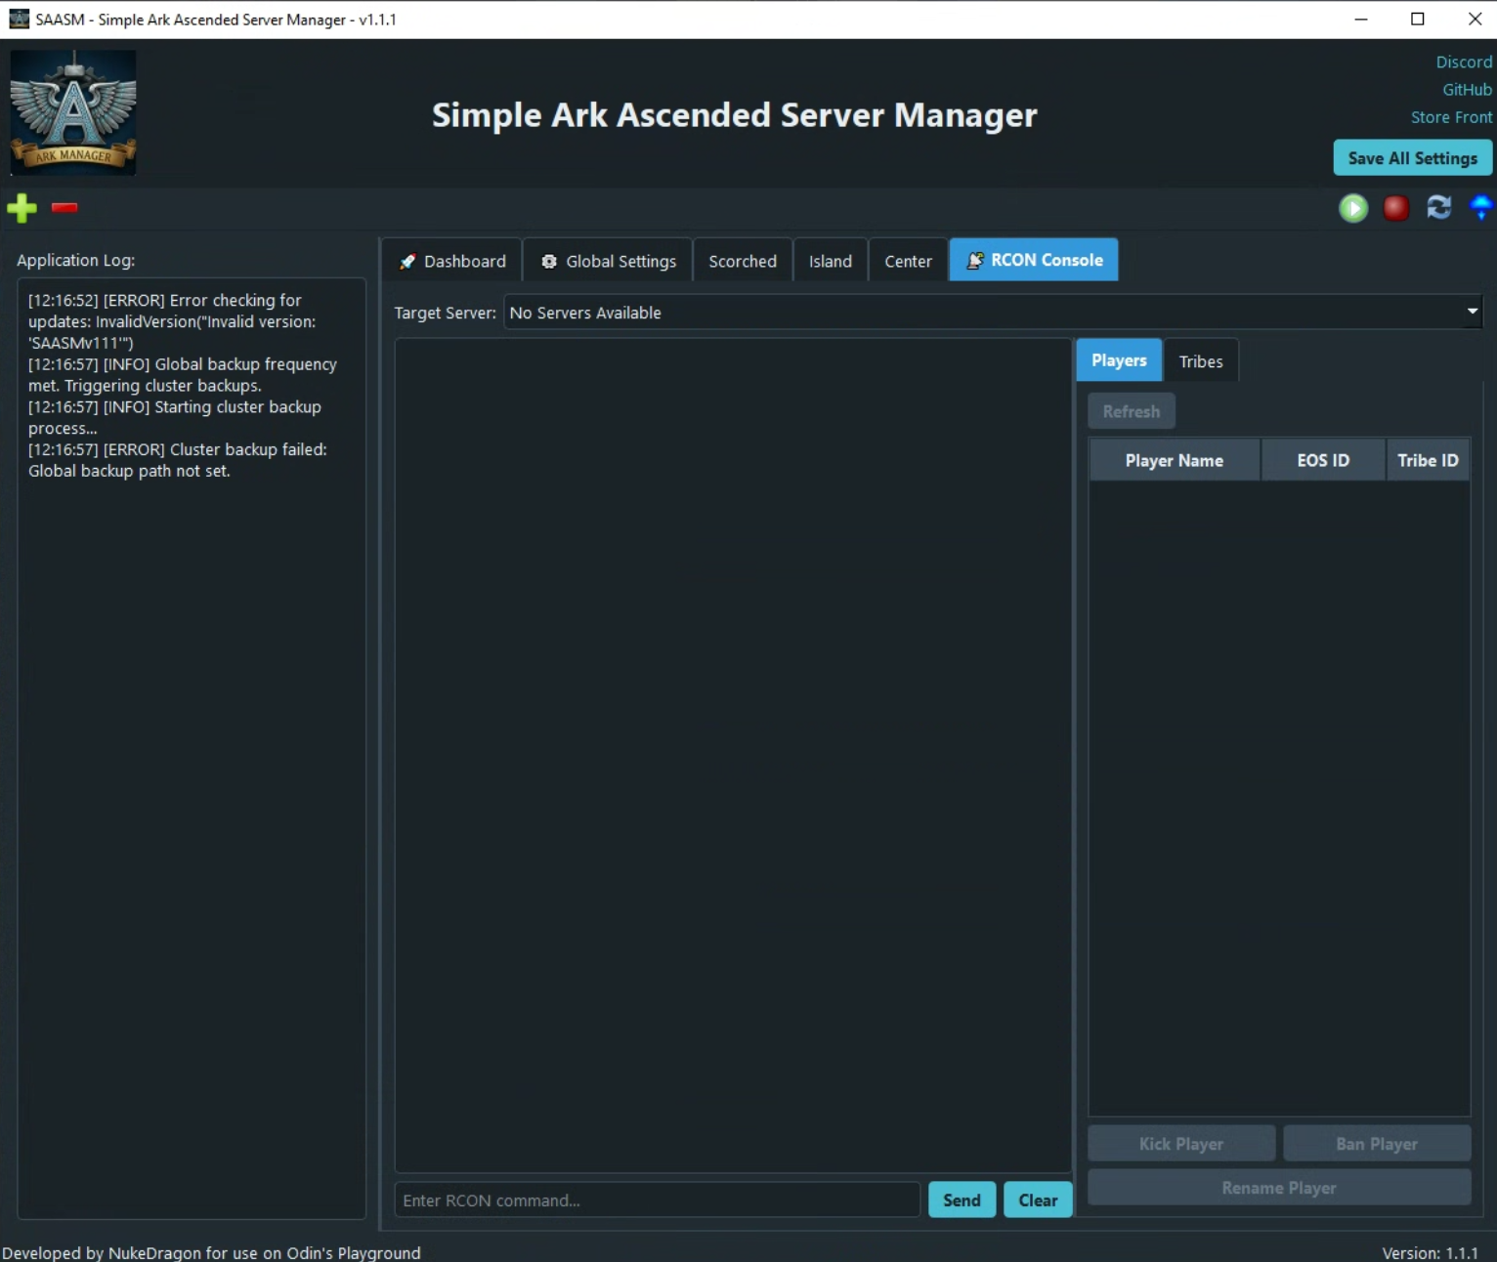The width and height of the screenshot is (1497, 1262).
Task: Open the Target Server dropdown
Action: pos(992,313)
